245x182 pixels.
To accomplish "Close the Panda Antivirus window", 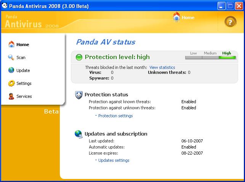I will [x=239, y=6].
